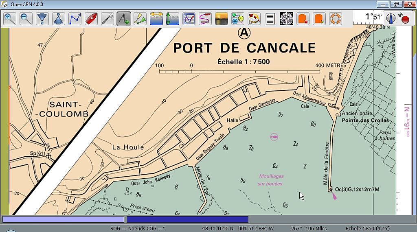Click the Quai John Kennedy label
417x232 pixels.
coord(151,180)
